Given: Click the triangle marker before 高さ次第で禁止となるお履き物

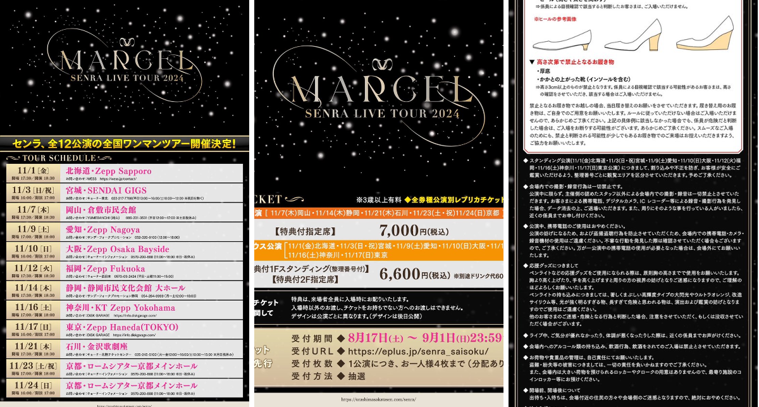Looking at the screenshot, I should tap(532, 63).
